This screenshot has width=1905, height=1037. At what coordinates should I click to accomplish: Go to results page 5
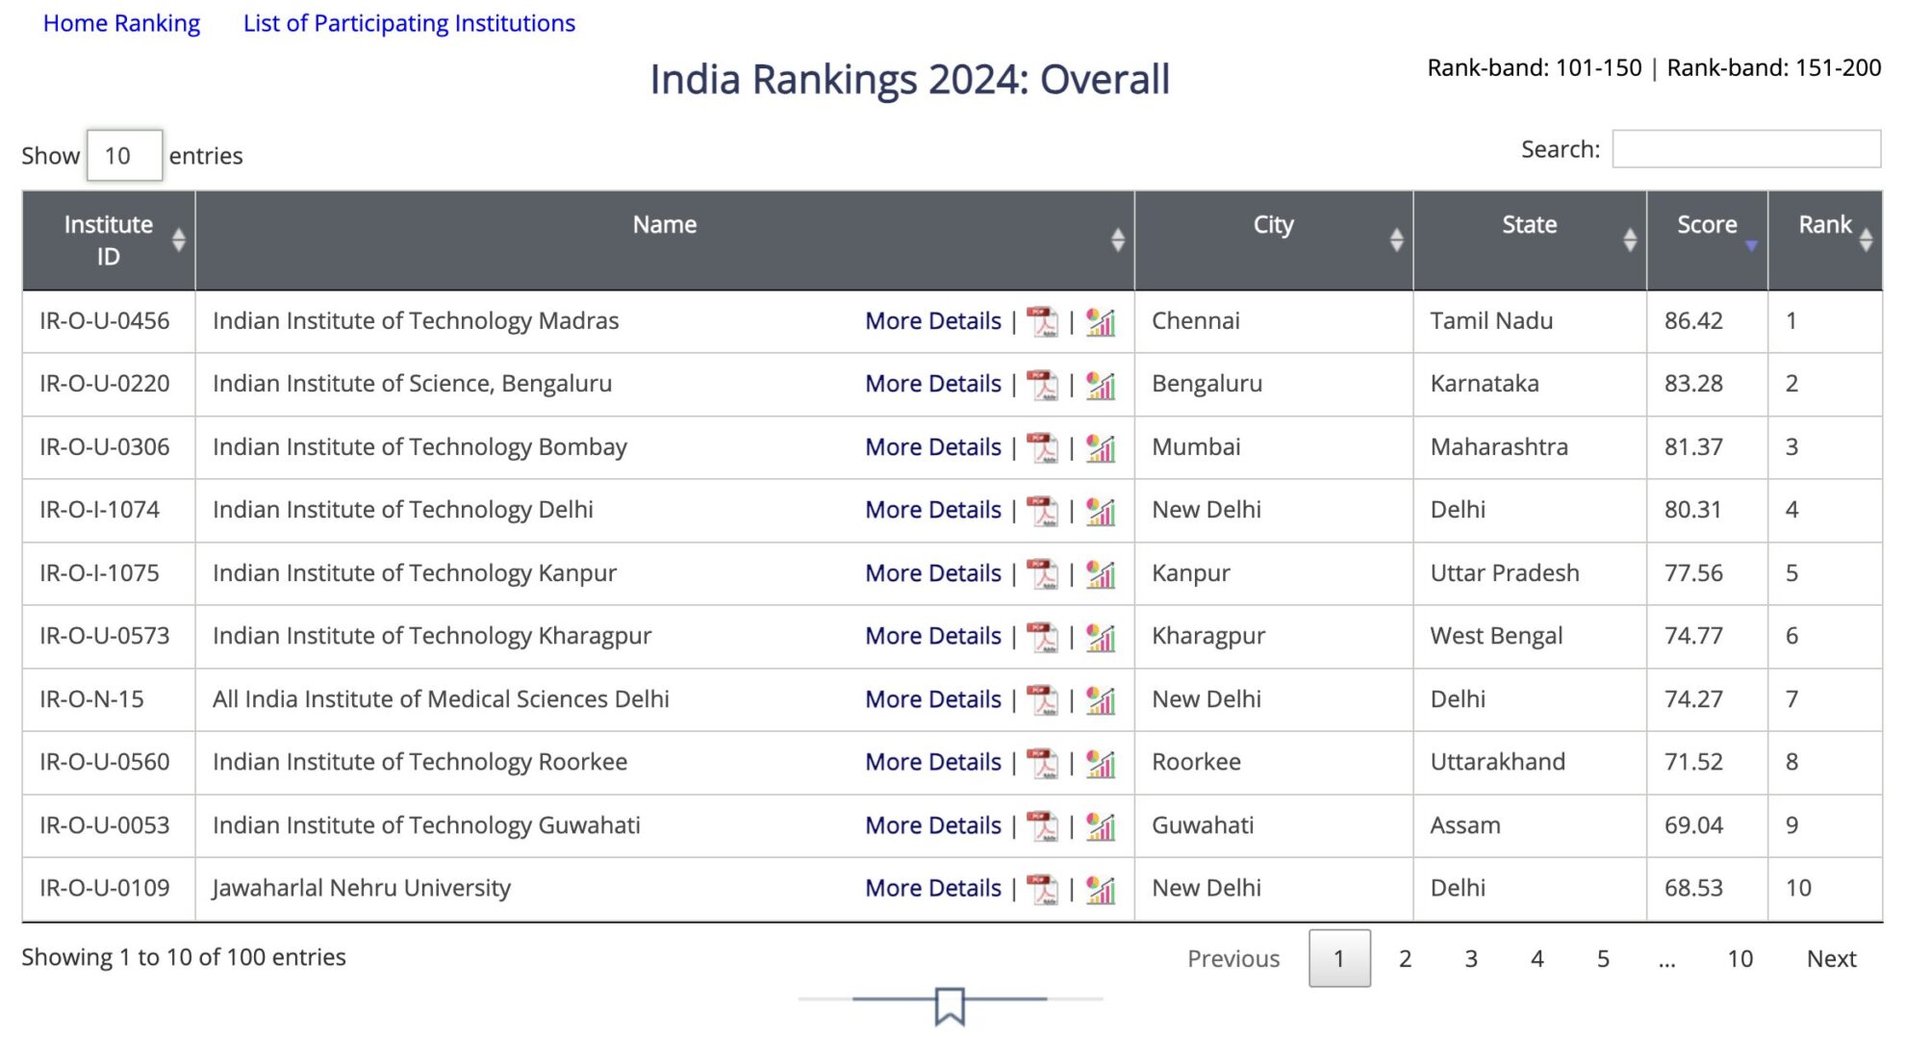click(1603, 958)
